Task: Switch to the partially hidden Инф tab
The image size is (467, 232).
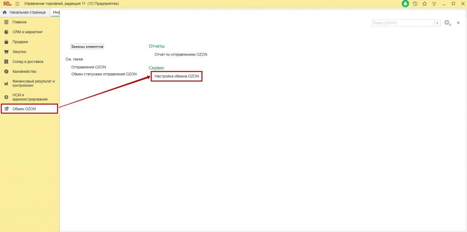Action: (x=55, y=12)
